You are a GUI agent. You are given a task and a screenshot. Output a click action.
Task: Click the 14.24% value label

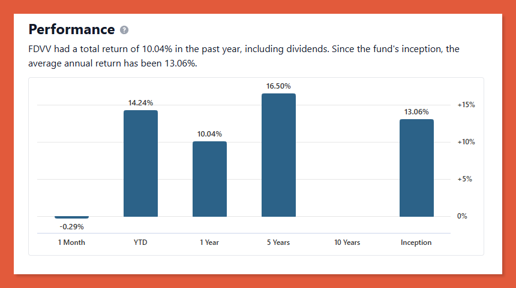140,102
